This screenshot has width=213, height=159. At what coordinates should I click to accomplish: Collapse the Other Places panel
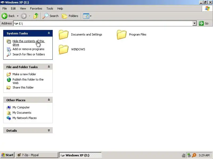click(x=49, y=100)
